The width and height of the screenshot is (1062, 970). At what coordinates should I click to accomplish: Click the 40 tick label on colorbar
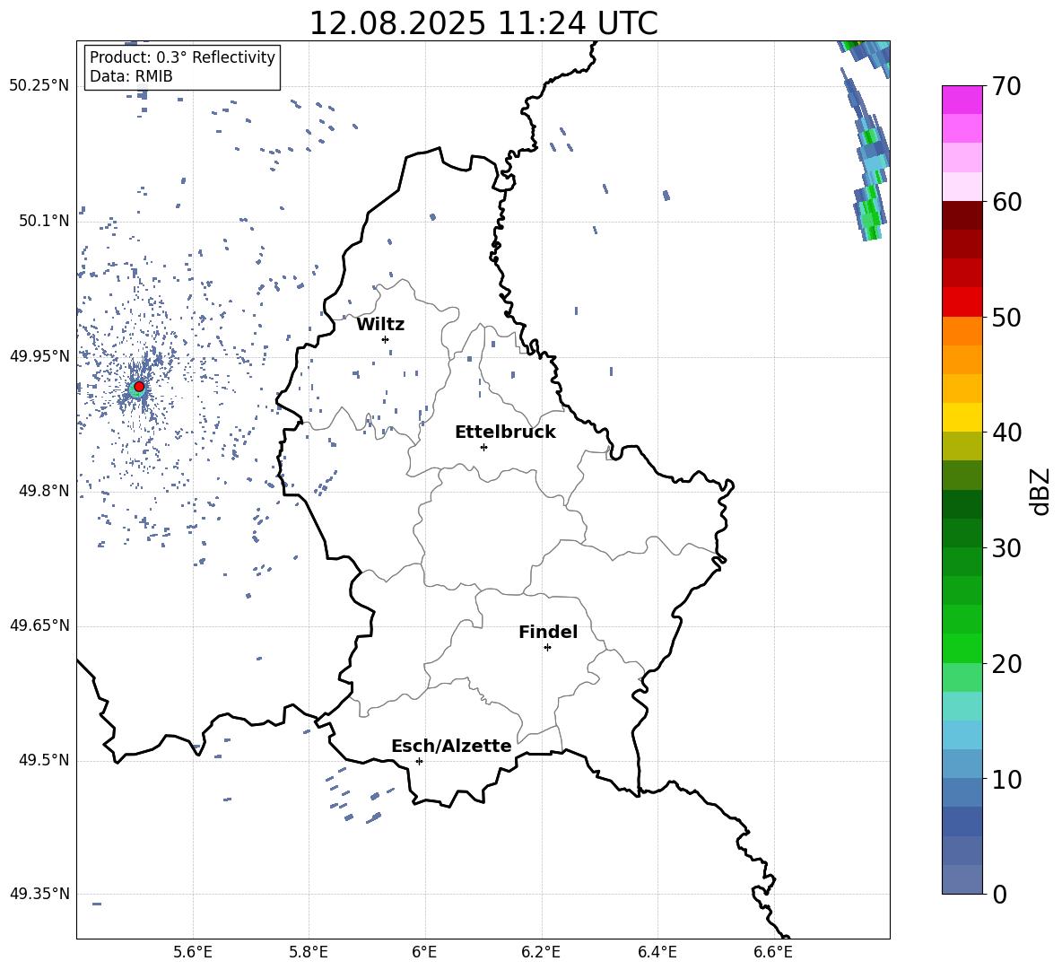[1006, 433]
